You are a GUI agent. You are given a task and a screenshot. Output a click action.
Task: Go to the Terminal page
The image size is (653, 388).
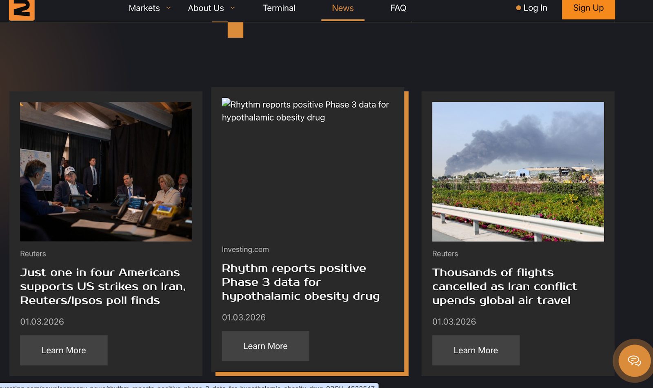279,8
